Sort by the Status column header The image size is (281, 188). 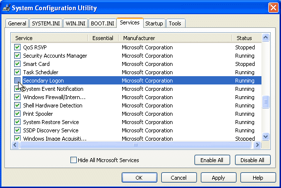247,38
